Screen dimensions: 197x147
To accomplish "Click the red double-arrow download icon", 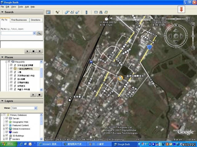I will 181,9.
